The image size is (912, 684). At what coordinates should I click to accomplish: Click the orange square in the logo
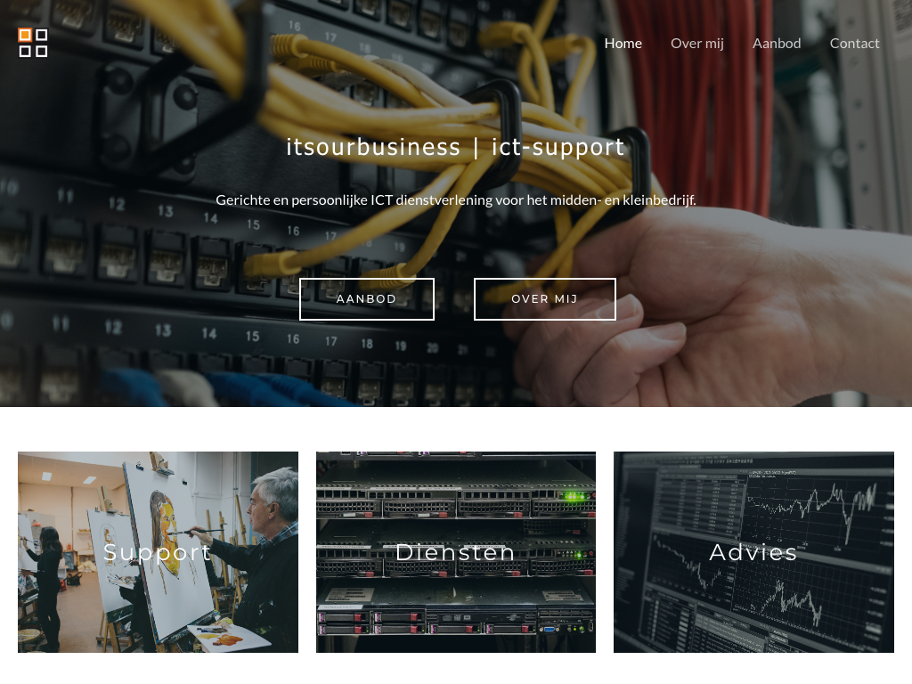[x=25, y=36]
